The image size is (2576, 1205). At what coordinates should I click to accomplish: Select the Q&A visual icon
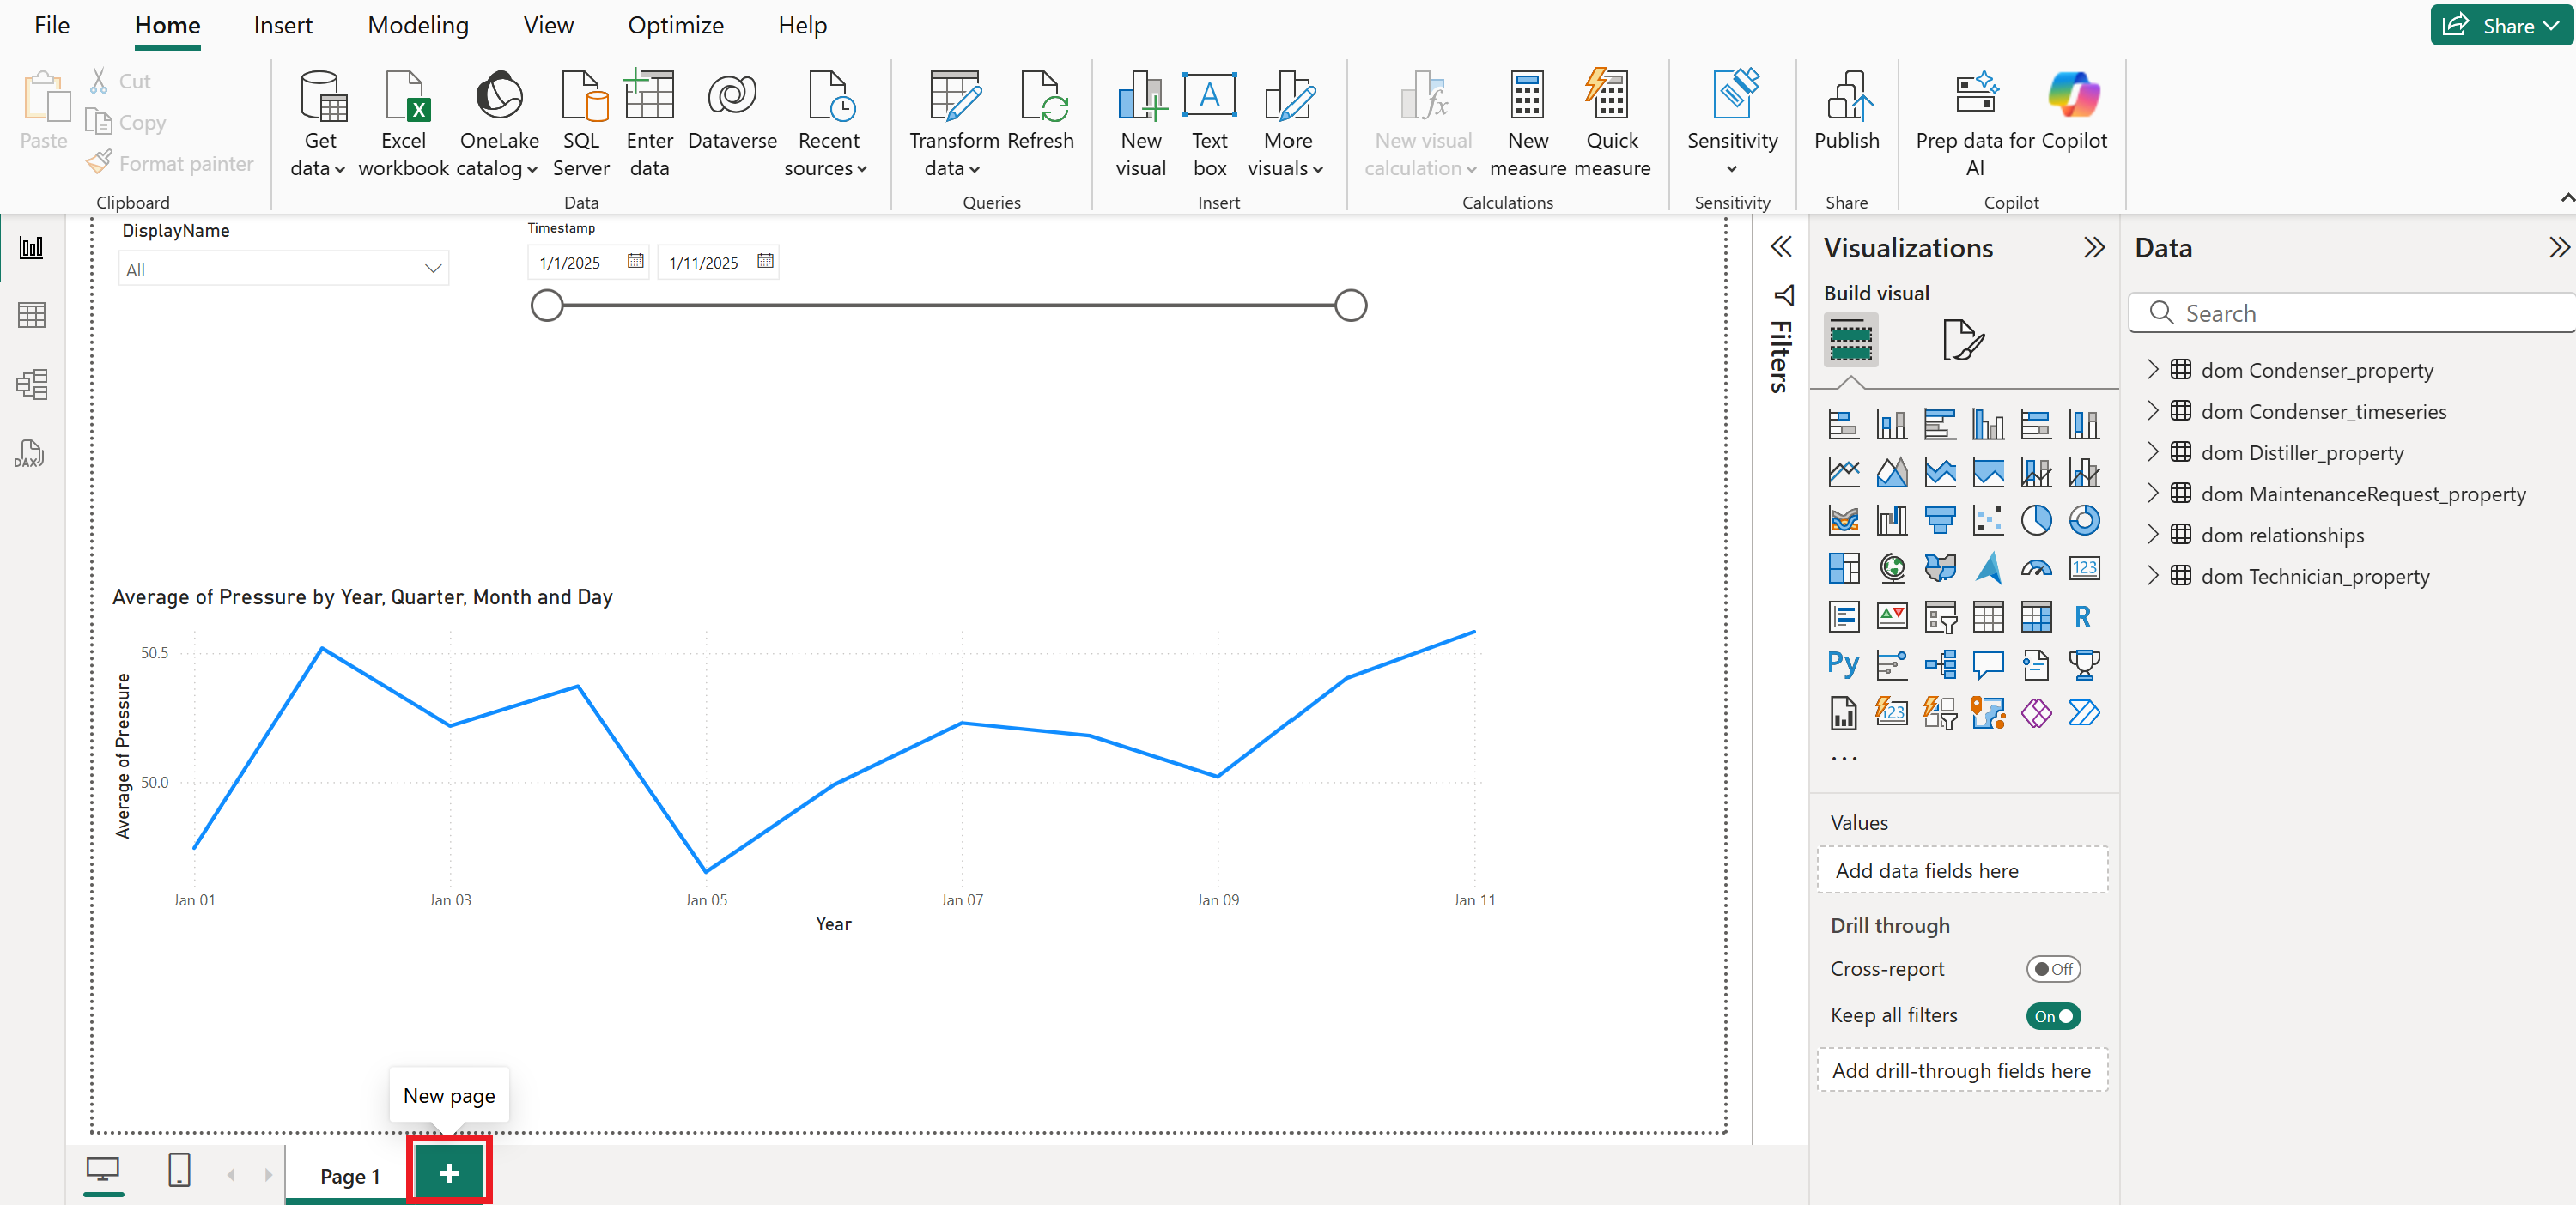click(x=1988, y=664)
